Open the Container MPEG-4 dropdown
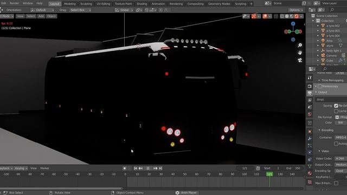This screenshot has width=347, height=195. pos(340,138)
